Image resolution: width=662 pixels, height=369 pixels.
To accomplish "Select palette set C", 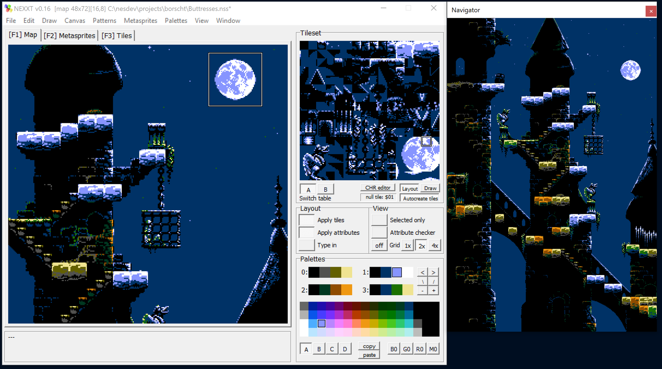I will 332,349.
